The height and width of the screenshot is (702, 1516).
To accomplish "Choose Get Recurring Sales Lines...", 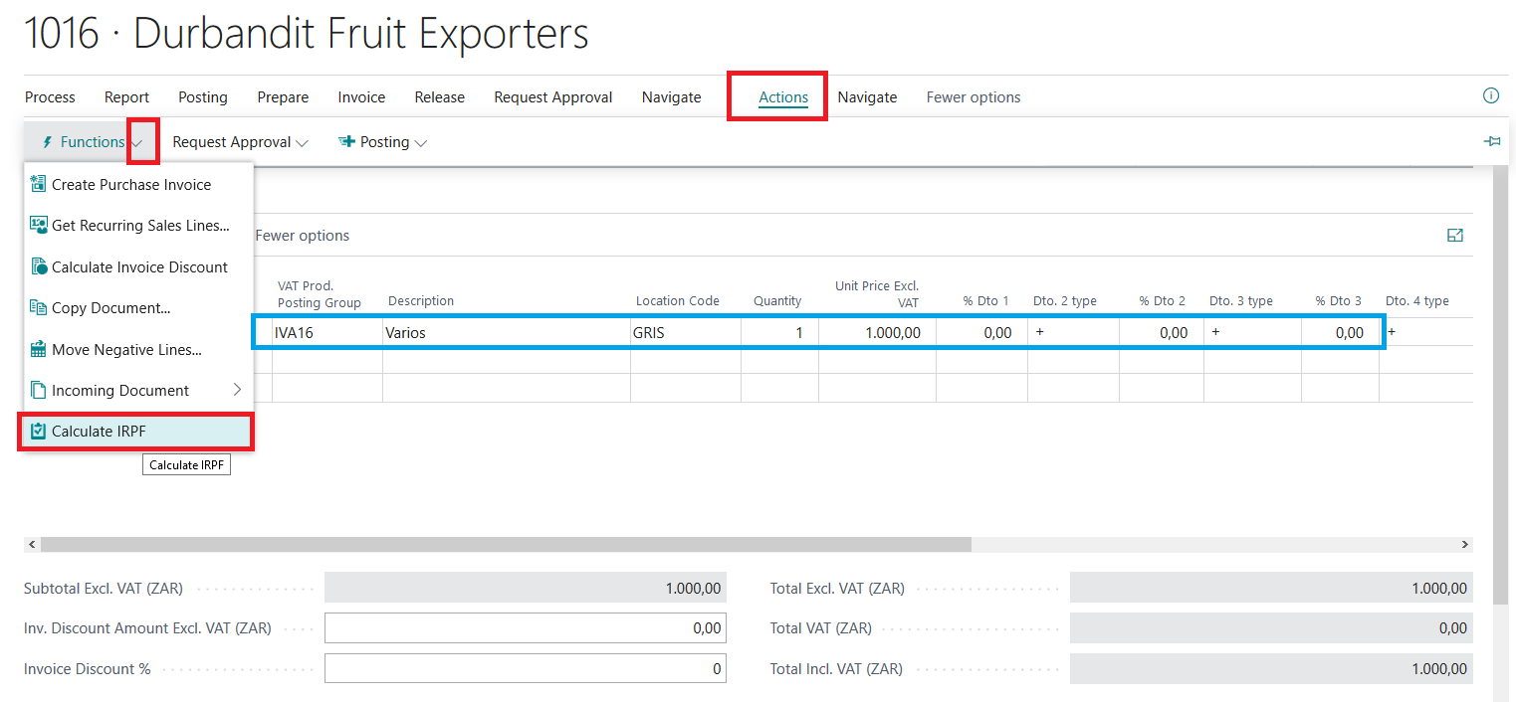I will 138,225.
